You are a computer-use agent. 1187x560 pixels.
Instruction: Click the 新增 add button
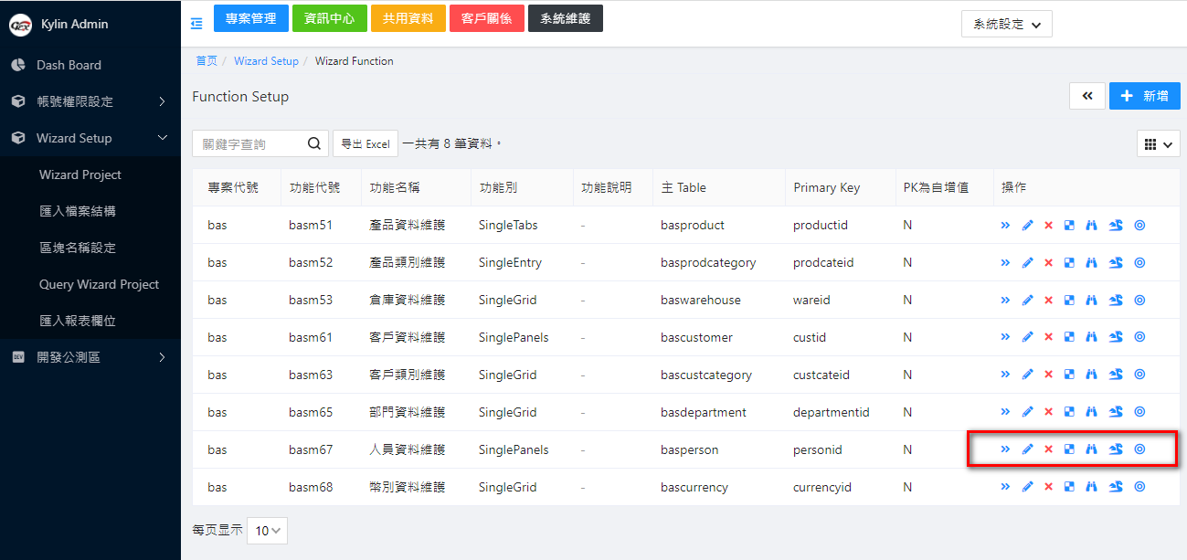(x=1144, y=96)
